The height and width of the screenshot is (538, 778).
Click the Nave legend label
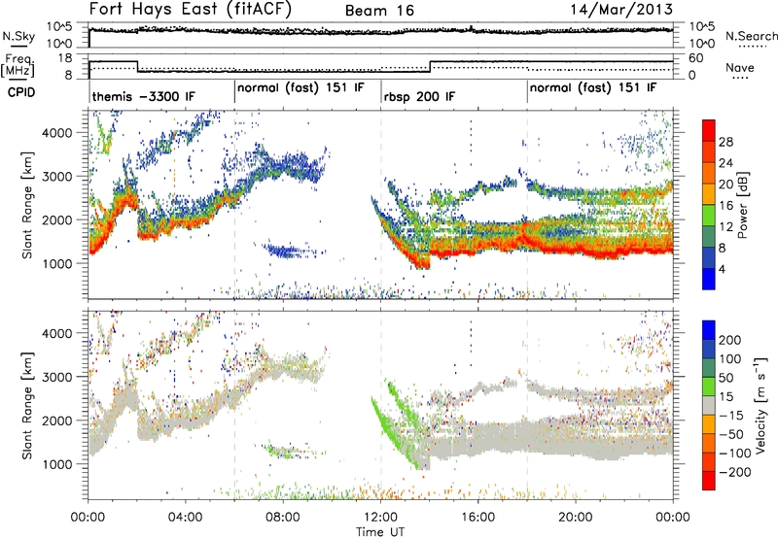740,67
